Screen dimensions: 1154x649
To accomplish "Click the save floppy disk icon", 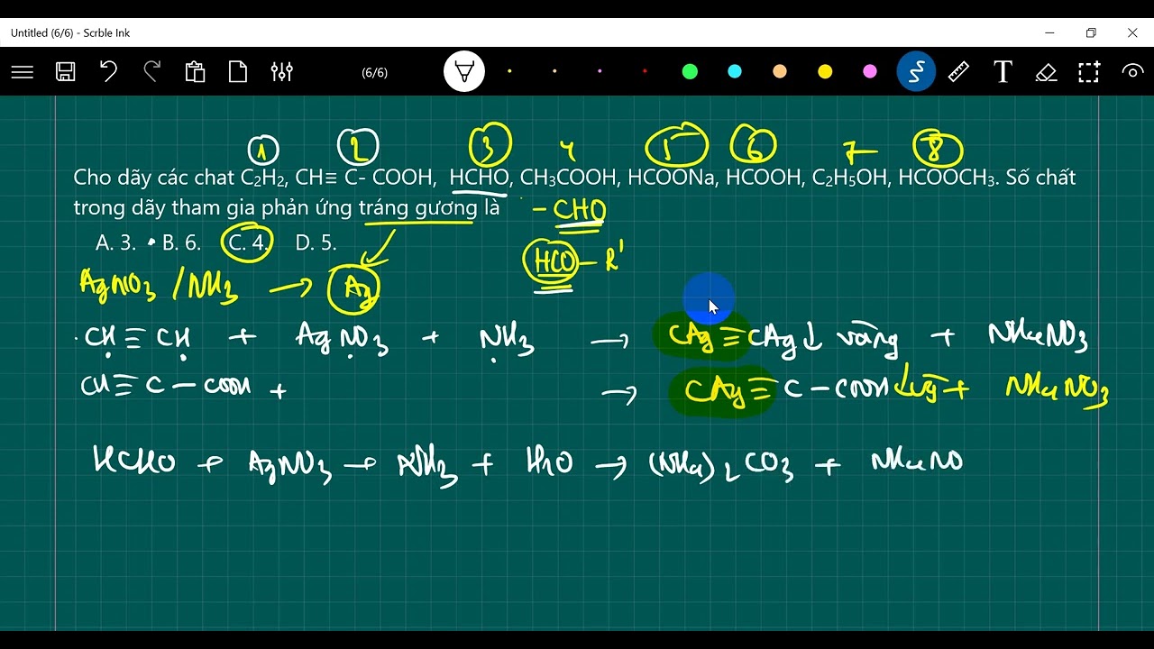I will pos(66,72).
